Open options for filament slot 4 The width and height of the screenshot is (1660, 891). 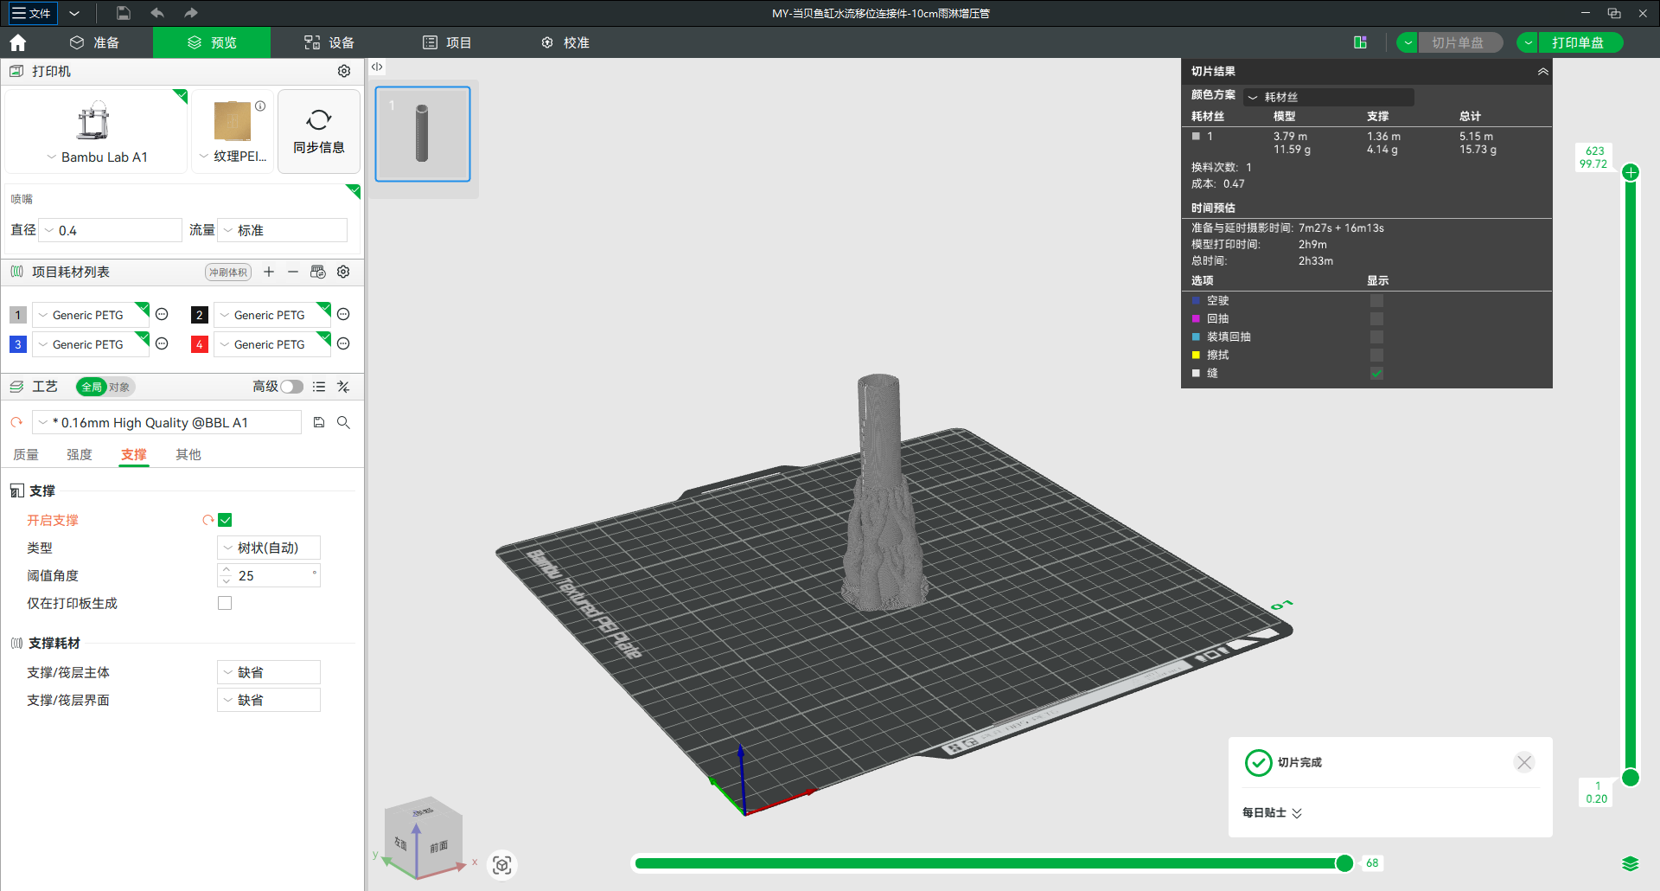pos(343,343)
